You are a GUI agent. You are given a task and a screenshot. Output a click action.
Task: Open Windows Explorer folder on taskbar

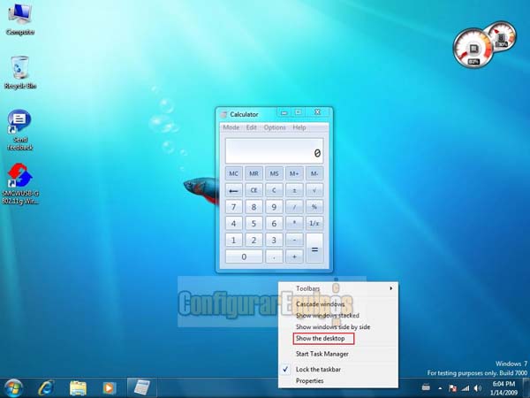pos(78,388)
